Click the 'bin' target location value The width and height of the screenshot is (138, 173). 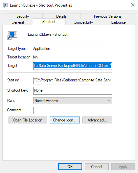[35, 57]
